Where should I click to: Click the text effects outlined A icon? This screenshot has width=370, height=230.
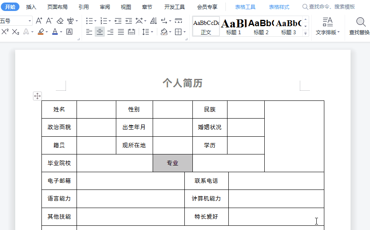click(x=26, y=32)
